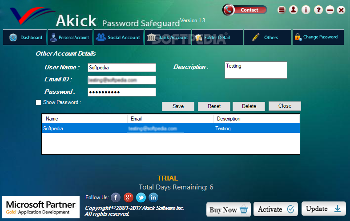This screenshot has height=221, width=350.
Task: Open the Bank Account tab
Action: tap(168, 37)
